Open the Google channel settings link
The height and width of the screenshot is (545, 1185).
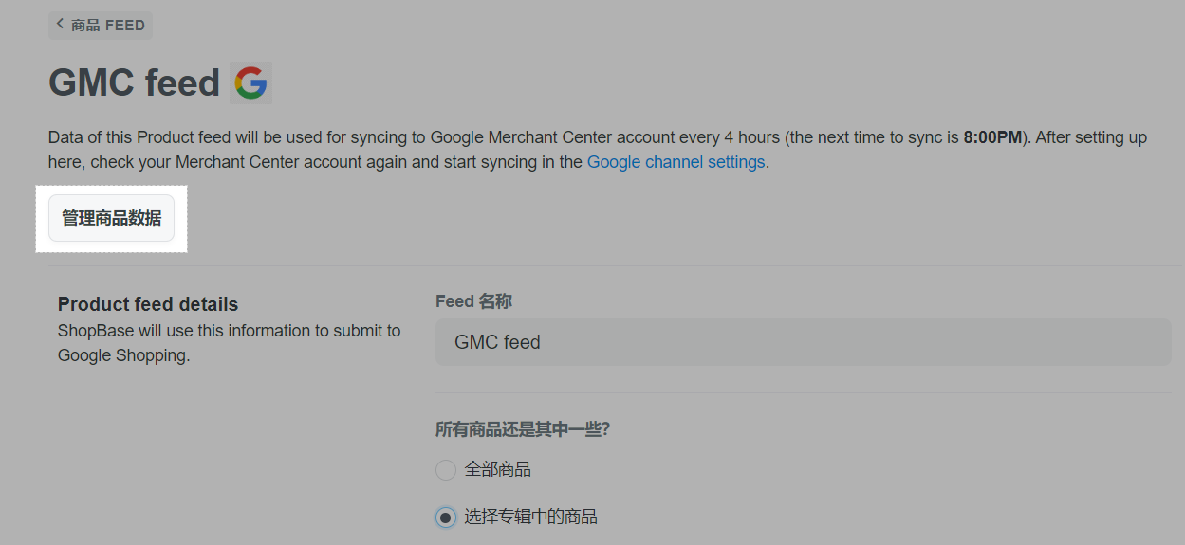676,162
